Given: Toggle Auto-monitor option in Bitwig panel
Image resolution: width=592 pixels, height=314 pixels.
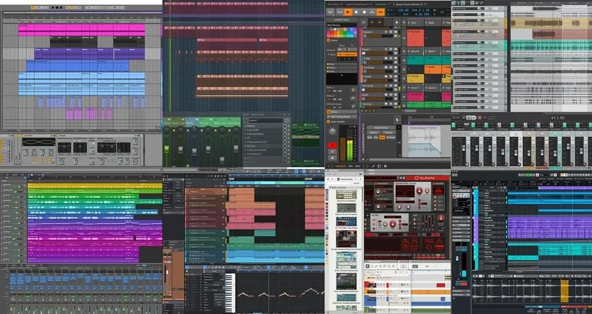Looking at the screenshot, I should point(328,121).
